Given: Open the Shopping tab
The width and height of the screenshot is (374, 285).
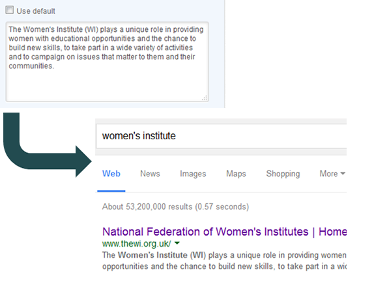Looking at the screenshot, I should click(x=283, y=174).
